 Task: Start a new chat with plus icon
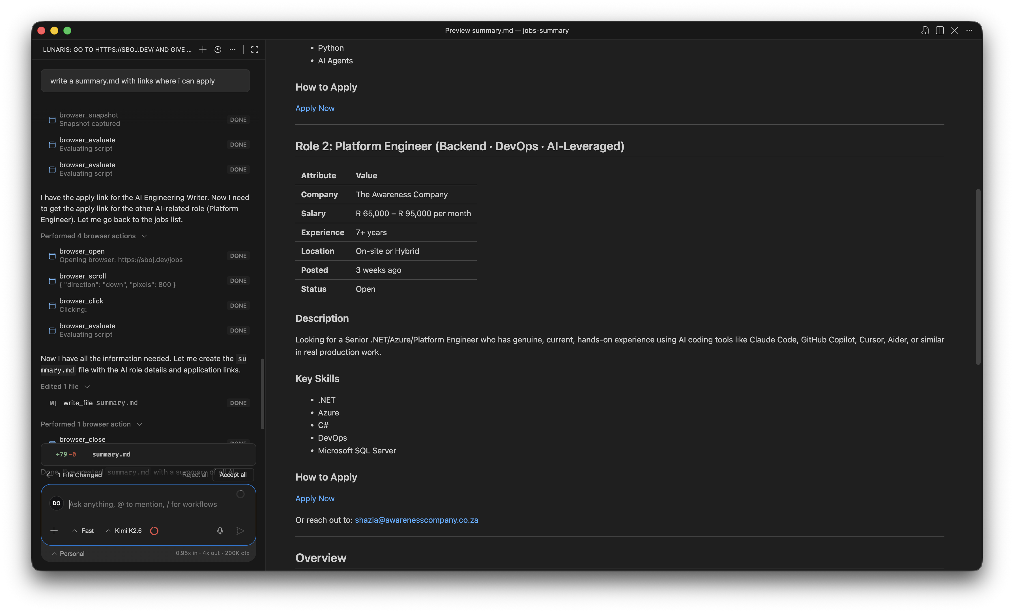tap(203, 50)
